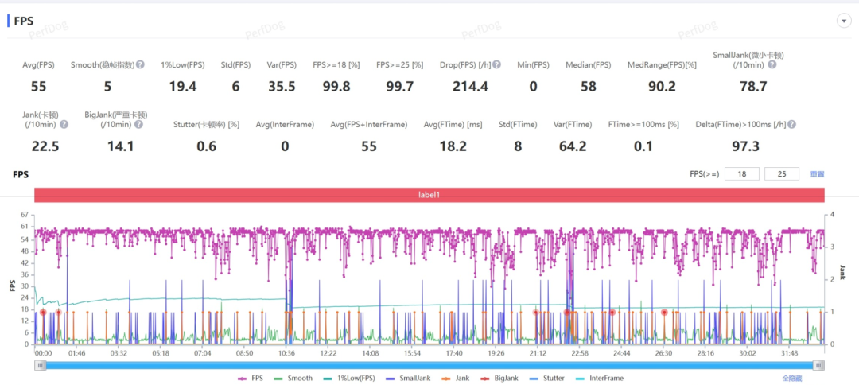Click the Avg(FTime) value 18.2
The image size is (859, 385).
tap(453, 146)
